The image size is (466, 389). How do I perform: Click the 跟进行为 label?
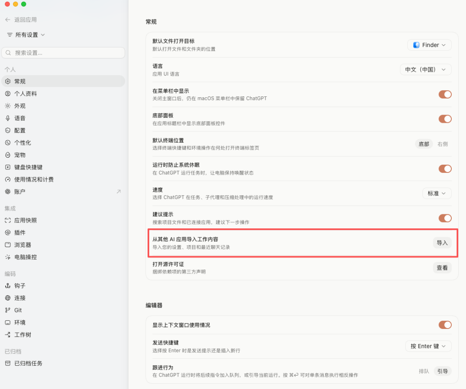click(x=163, y=367)
